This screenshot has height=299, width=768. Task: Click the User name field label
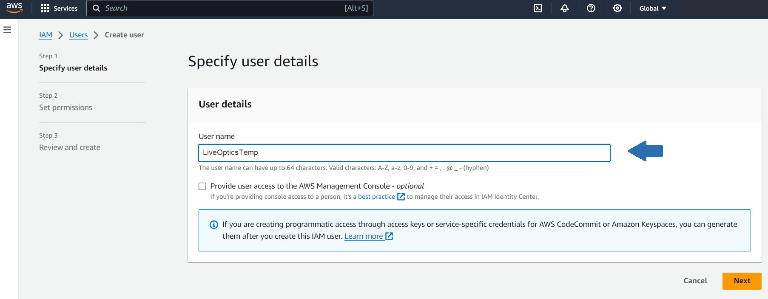[216, 136]
